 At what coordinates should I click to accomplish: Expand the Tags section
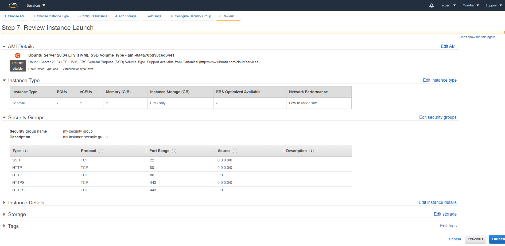[4, 226]
